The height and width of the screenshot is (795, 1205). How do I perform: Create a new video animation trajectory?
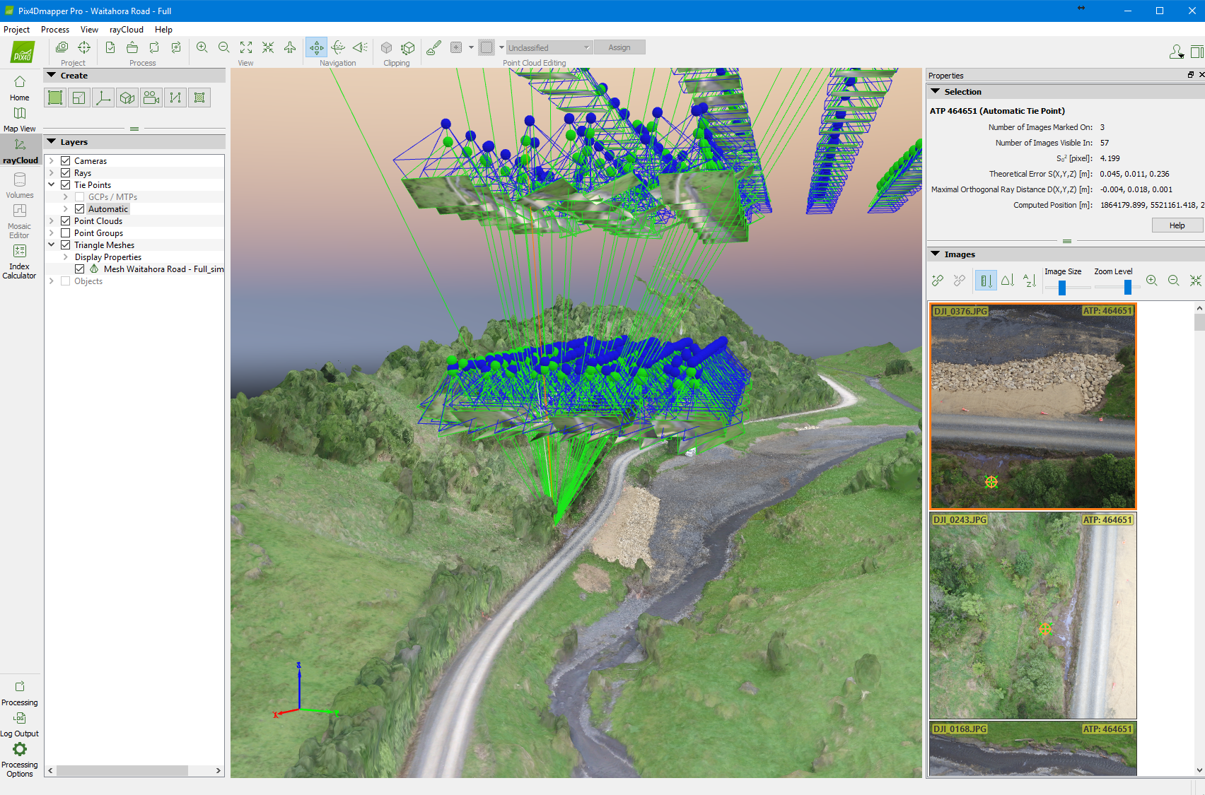point(151,98)
